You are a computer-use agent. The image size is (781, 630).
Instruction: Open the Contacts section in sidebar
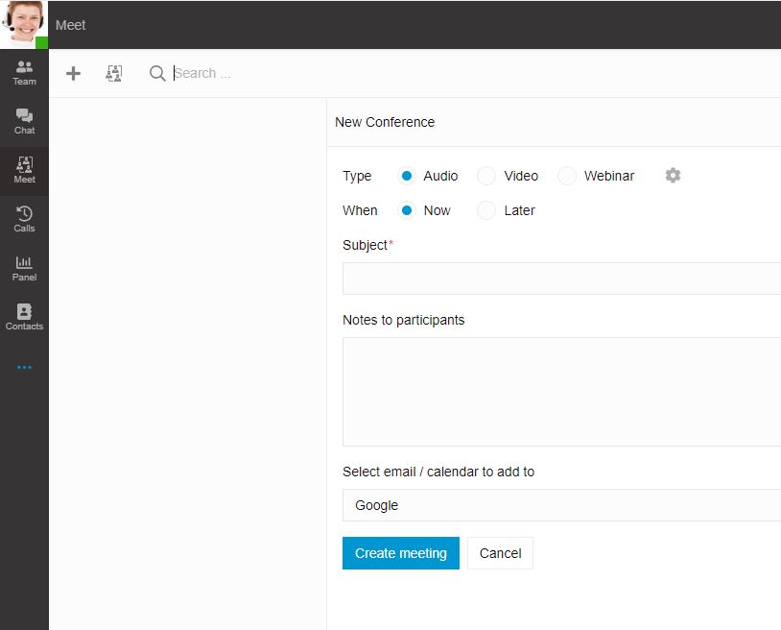tap(24, 317)
